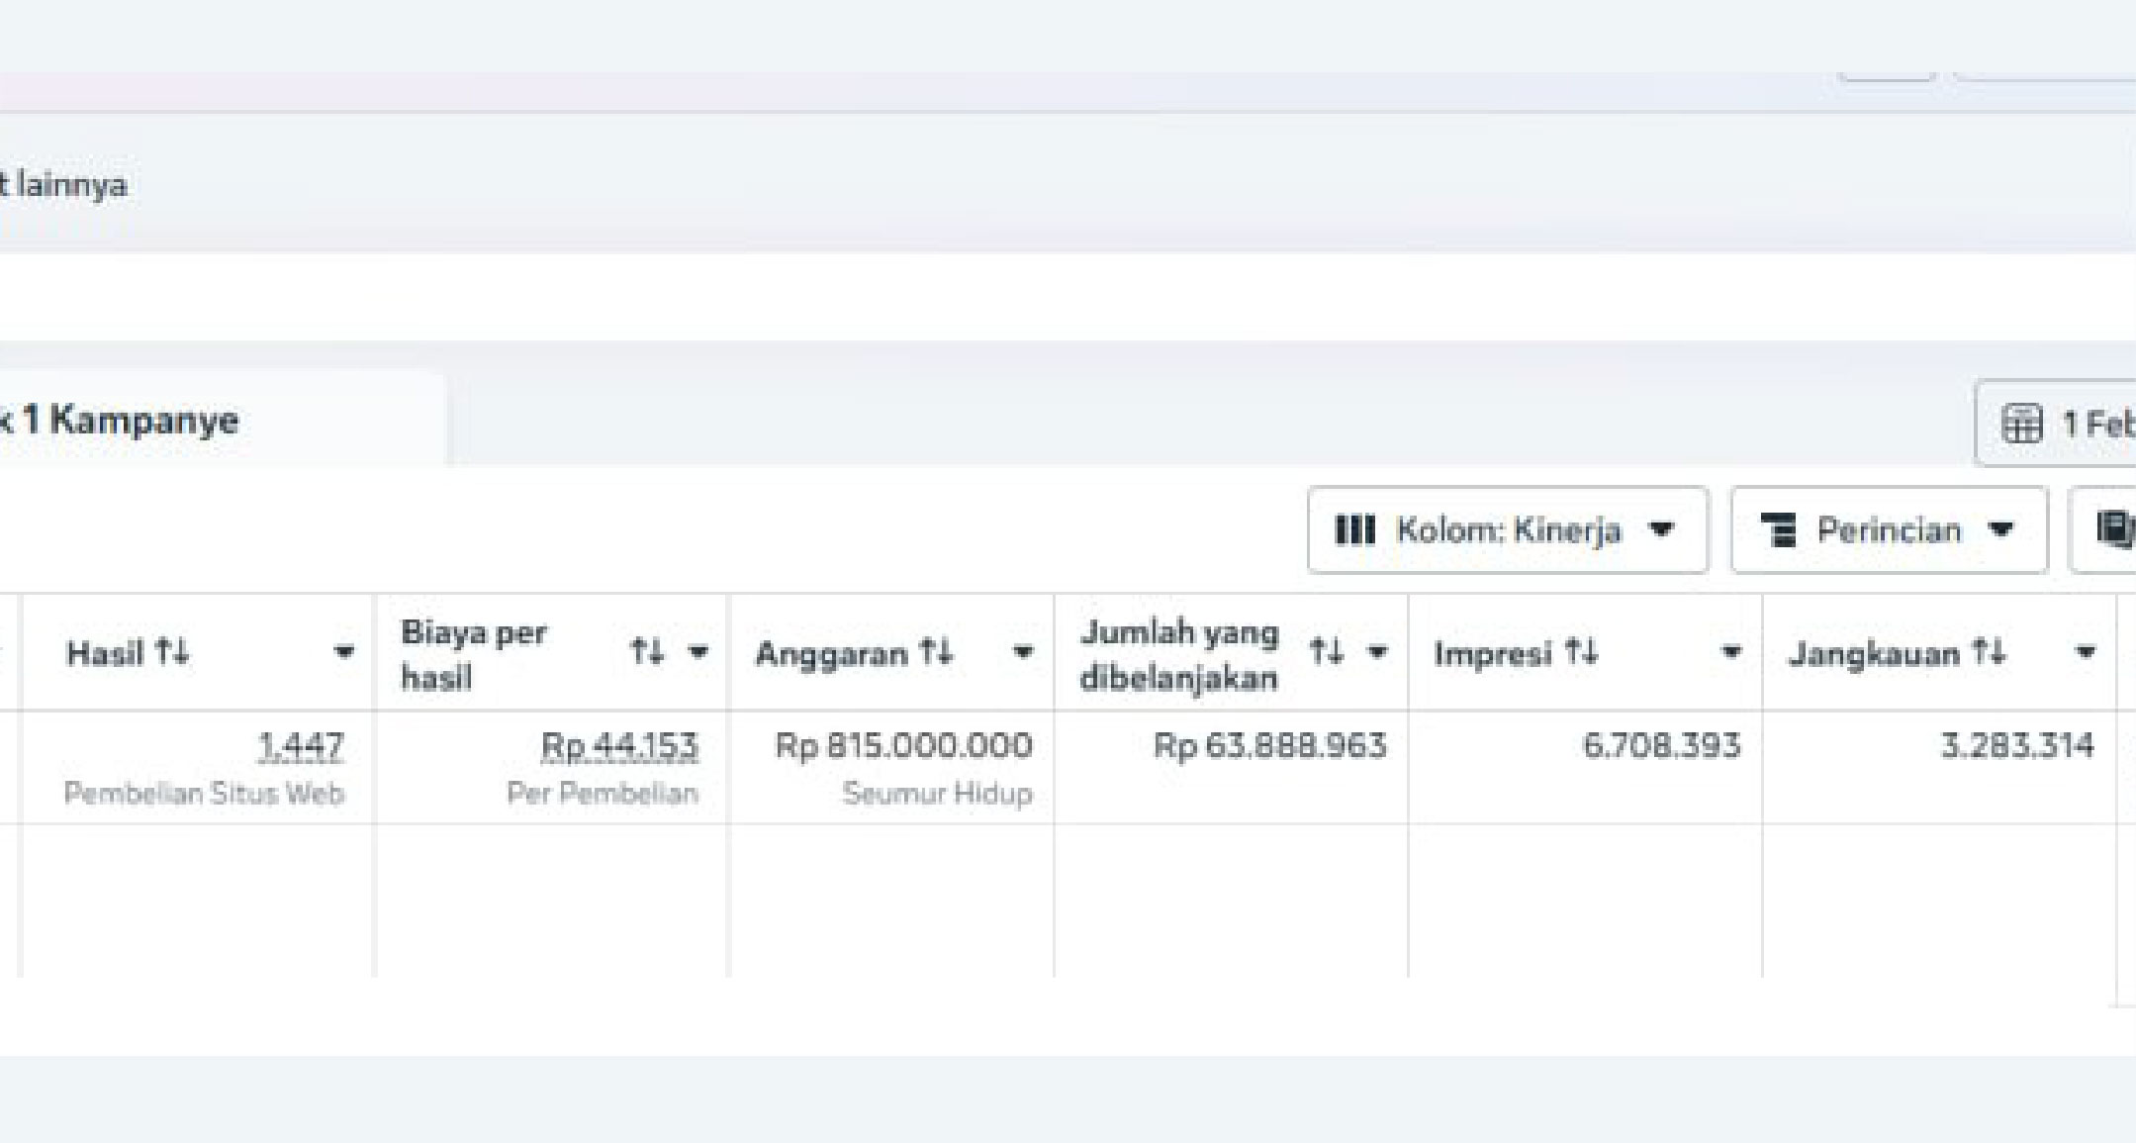Sort by Jumlah yang dibelanjakan arrows
Screen dimensions: 2136x1143
click(1326, 652)
